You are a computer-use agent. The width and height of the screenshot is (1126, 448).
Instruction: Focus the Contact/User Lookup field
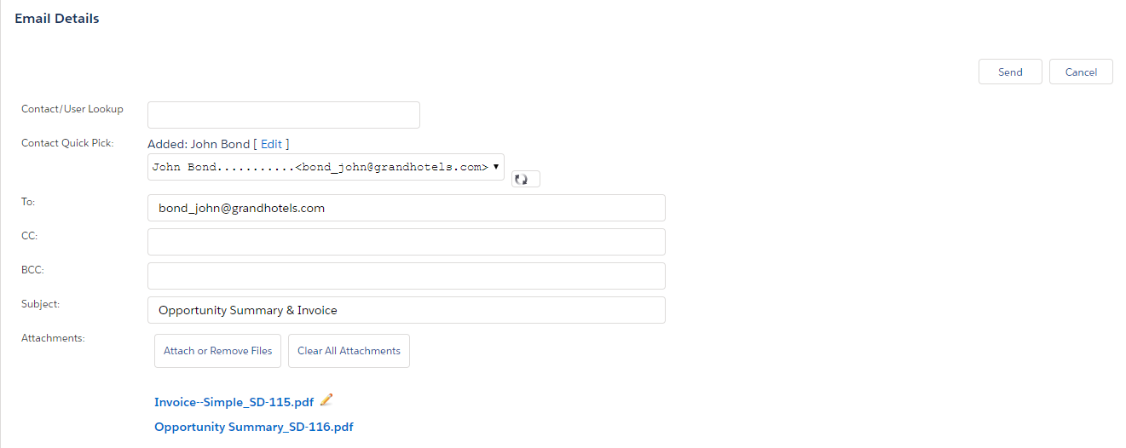tap(284, 115)
